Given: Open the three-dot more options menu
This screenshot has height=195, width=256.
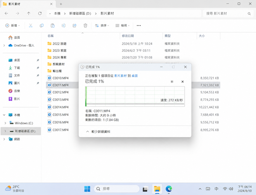Looking at the screenshot, I should coord(139,26).
